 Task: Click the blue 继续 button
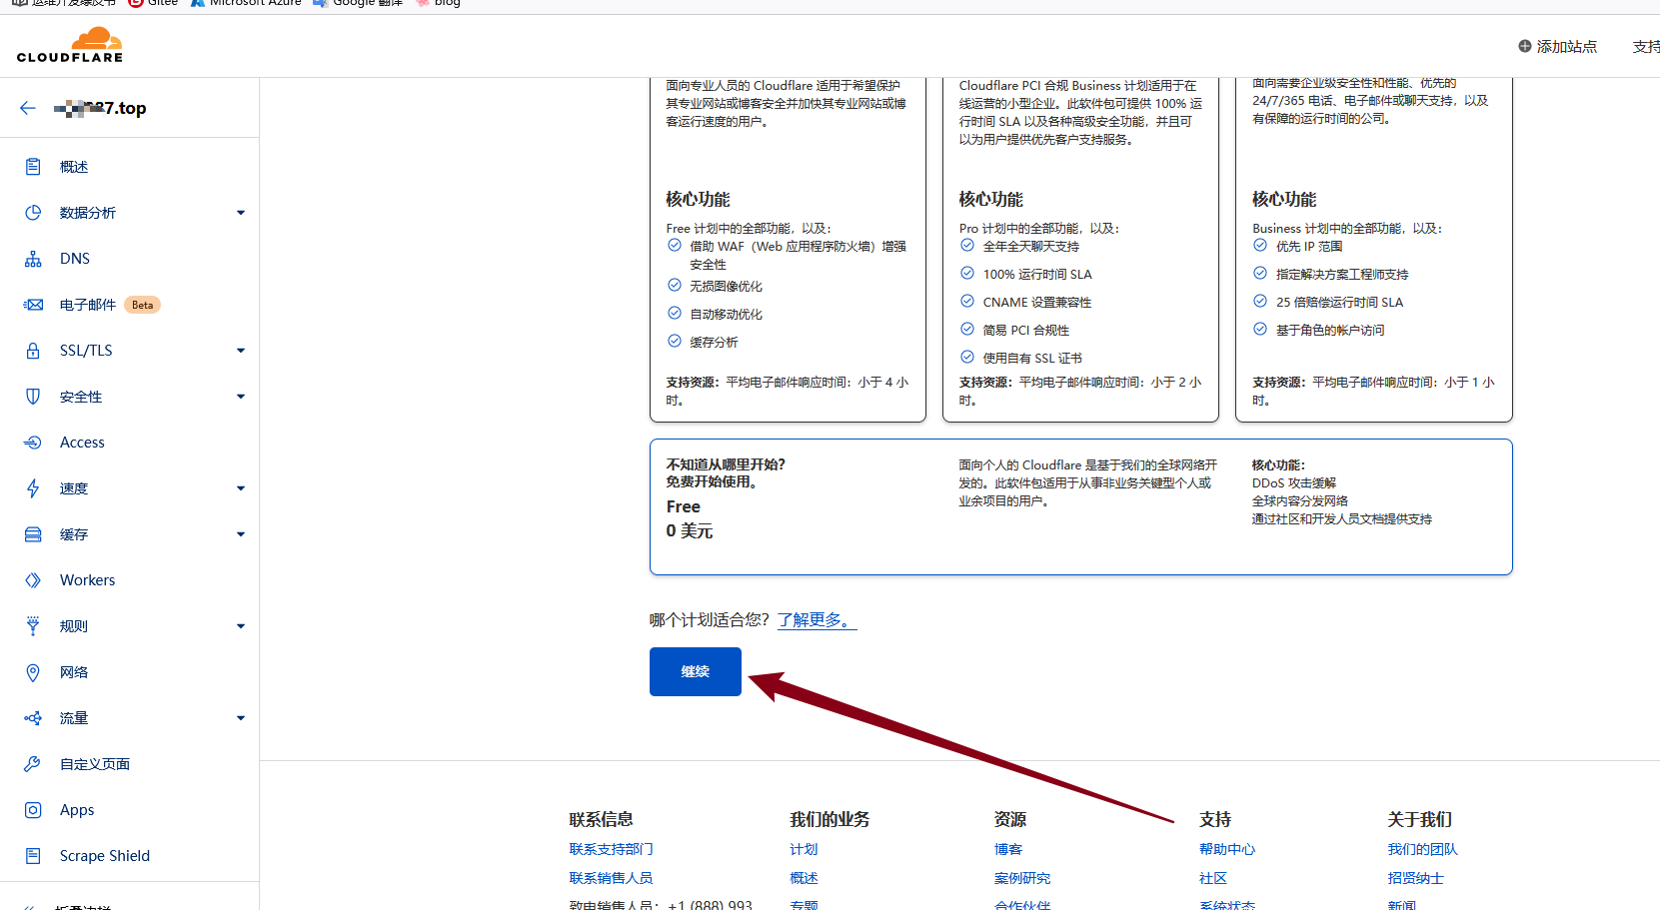(695, 671)
